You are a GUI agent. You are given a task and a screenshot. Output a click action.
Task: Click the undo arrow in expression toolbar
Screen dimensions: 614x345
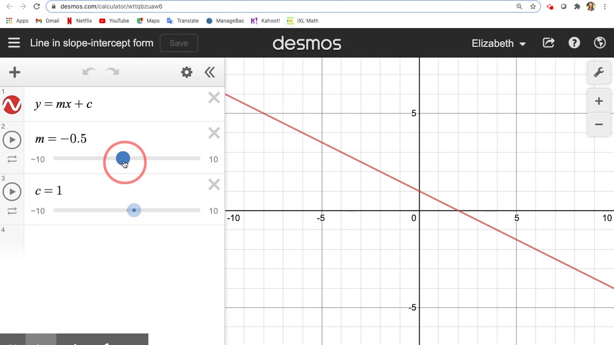point(89,72)
